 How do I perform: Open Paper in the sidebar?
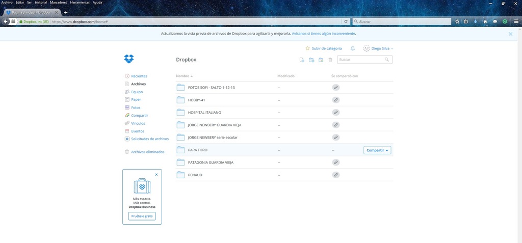point(136,99)
